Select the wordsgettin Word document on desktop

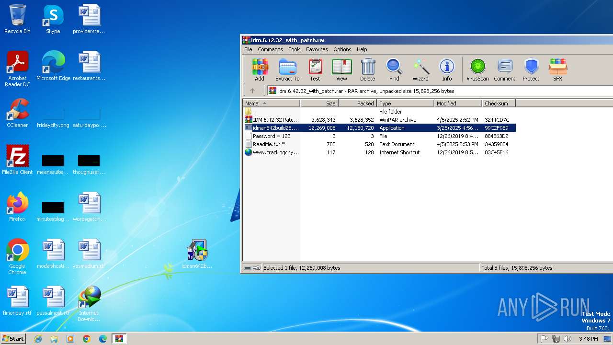pos(89,207)
